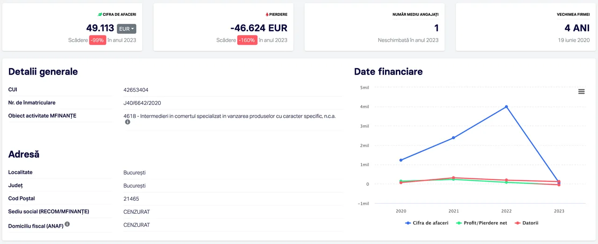Click the postal code 21465

point(131,199)
